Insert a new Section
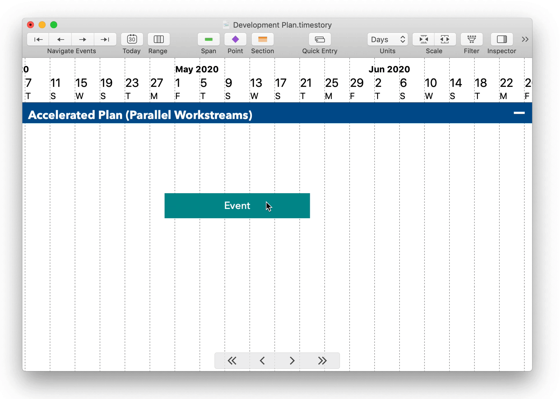The height and width of the screenshot is (399, 560). tap(262, 39)
